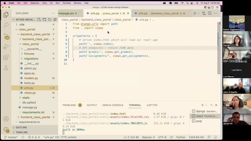Viewport: 251px width, 141px height.
Task: Select the psql terminal session
Action: pyautogui.click(x=205, y=121)
